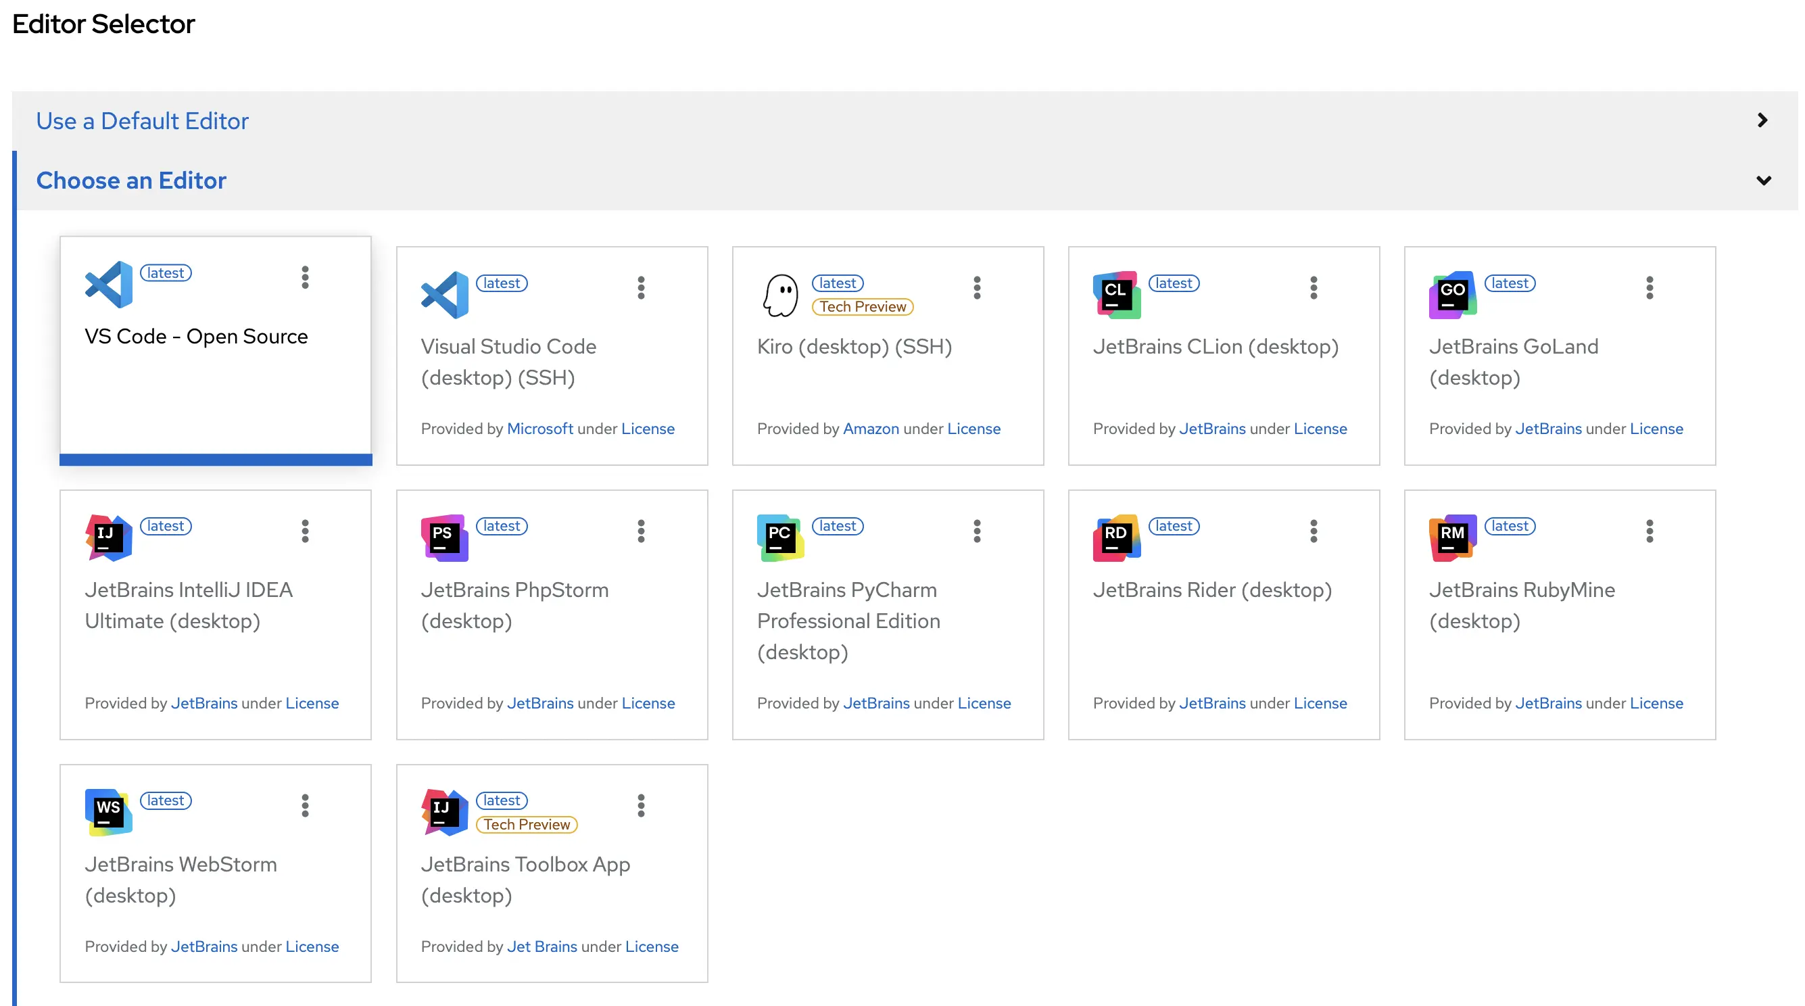Collapse the Choose an Editor section chevron
The image size is (1805, 1006).
tap(1764, 181)
